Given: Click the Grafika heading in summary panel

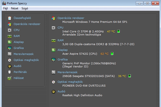Looking at the screenshot, I should coord(63,60).
